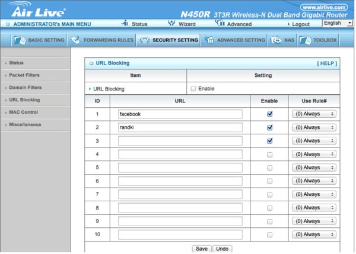The height and width of the screenshot is (254, 356).
Task: Open the Forwarding Rules tab
Action: 101,40
